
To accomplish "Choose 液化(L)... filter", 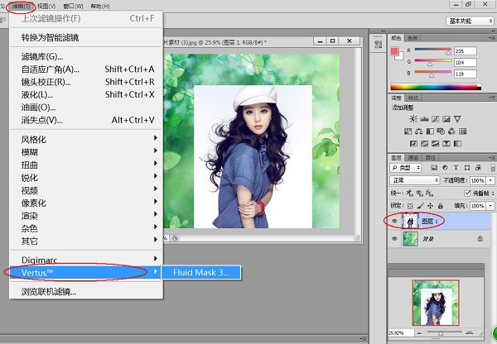I will pos(86,94).
